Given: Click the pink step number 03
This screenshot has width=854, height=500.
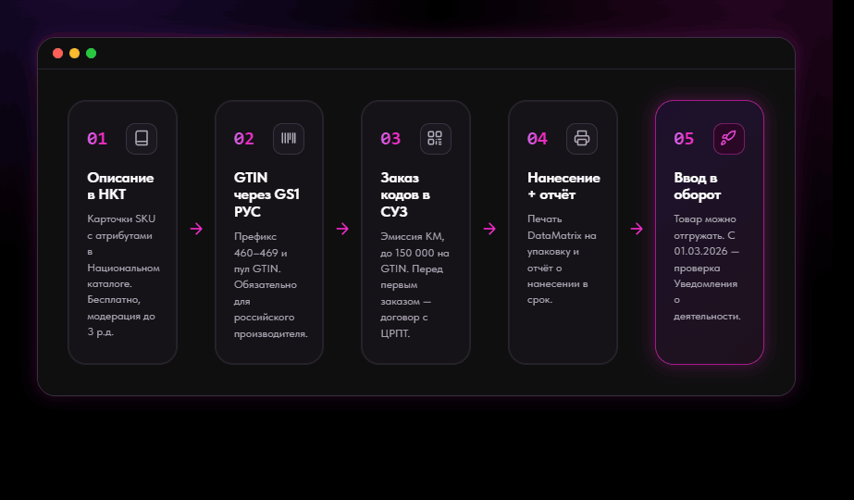Looking at the screenshot, I should 390,139.
